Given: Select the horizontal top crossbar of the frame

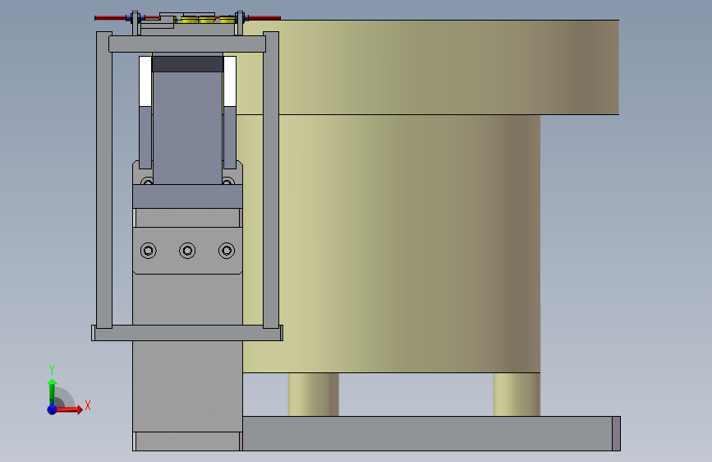Looking at the screenshot, I should click(x=187, y=44).
